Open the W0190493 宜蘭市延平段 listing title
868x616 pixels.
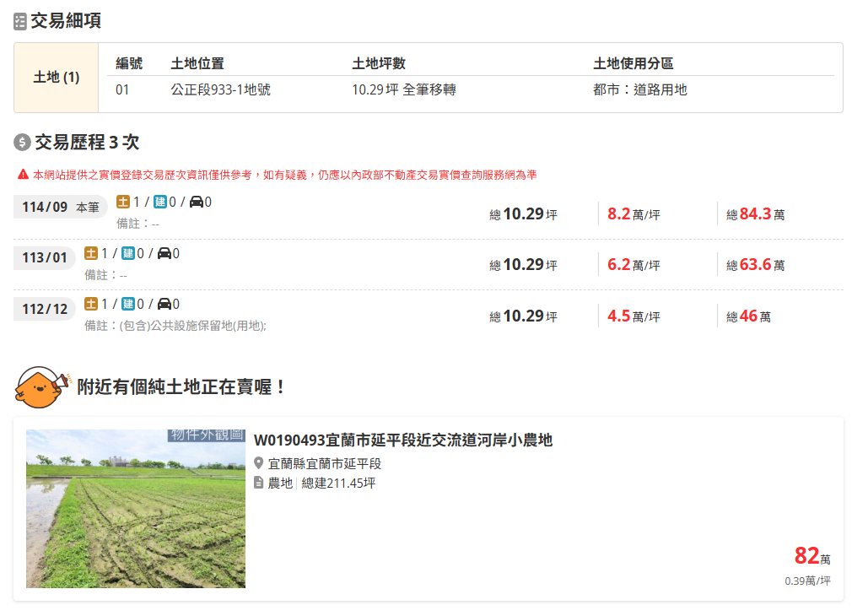[x=402, y=440]
